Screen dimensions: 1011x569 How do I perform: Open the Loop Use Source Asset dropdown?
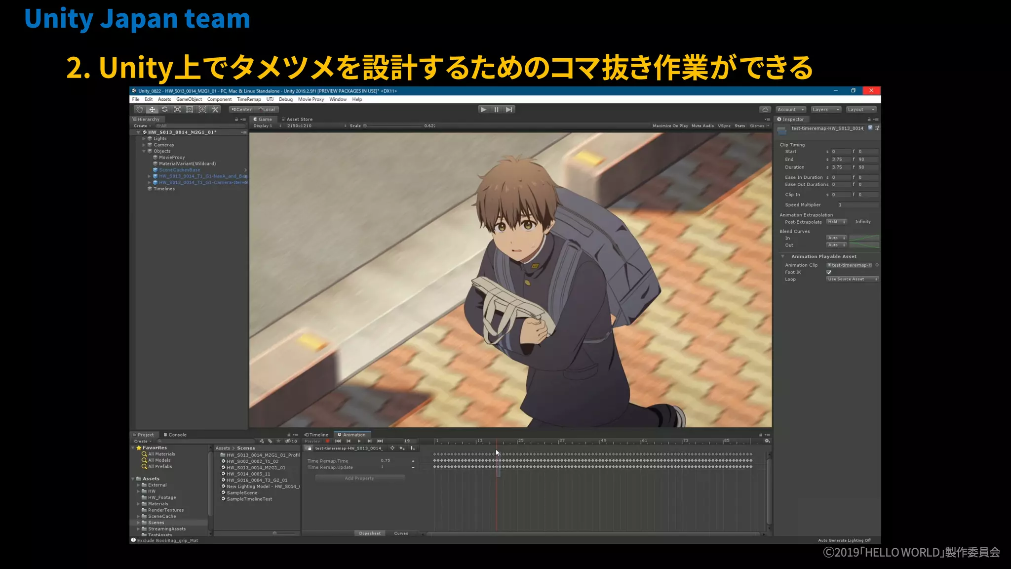[x=853, y=279]
